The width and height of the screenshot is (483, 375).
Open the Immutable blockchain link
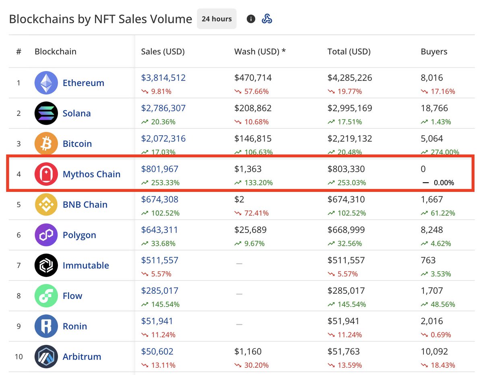point(86,265)
